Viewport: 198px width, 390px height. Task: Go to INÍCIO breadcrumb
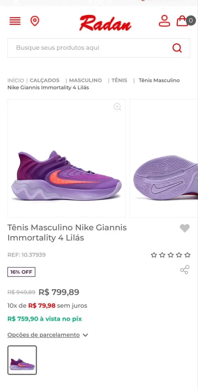[16, 80]
